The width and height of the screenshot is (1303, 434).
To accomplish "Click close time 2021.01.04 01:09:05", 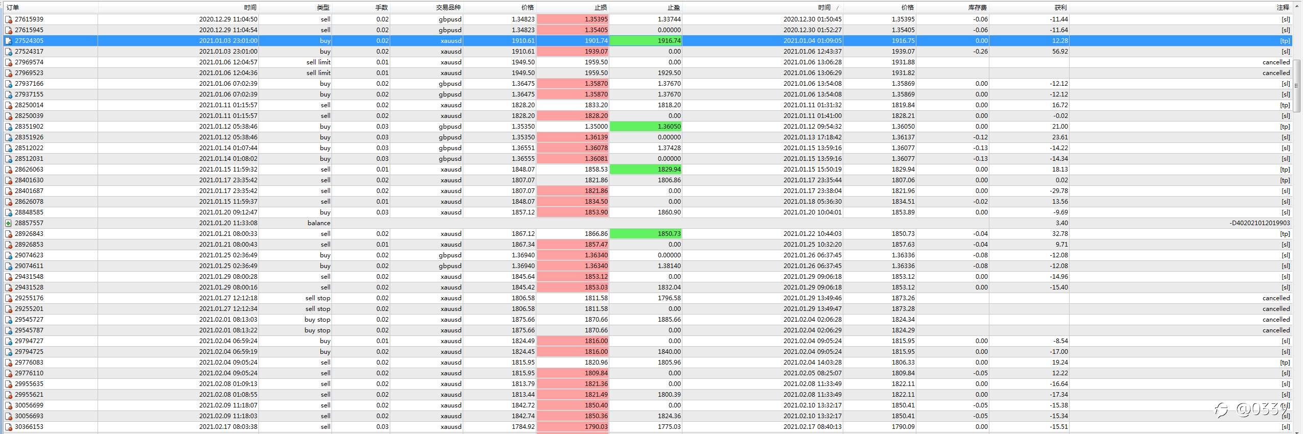I will pyautogui.click(x=813, y=41).
